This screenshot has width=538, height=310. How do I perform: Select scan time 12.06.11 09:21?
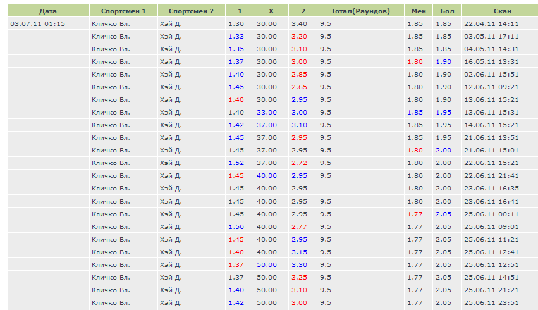tap(491, 87)
